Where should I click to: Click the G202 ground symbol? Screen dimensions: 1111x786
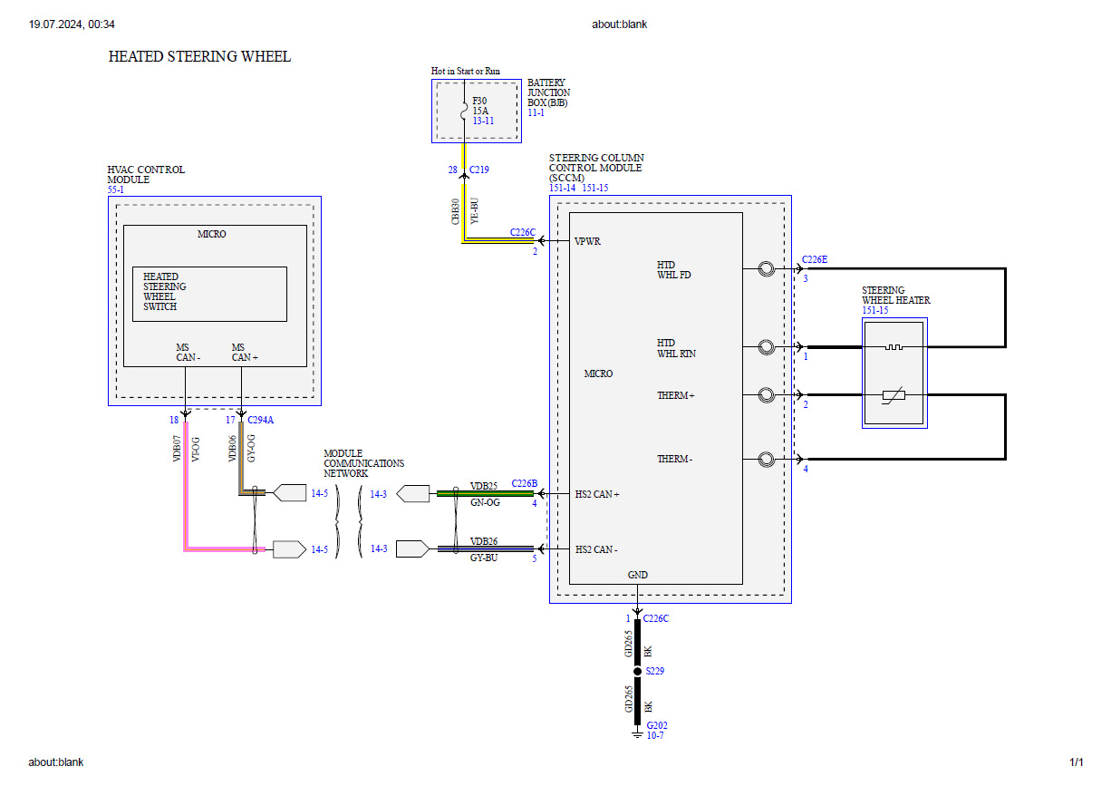tap(638, 731)
